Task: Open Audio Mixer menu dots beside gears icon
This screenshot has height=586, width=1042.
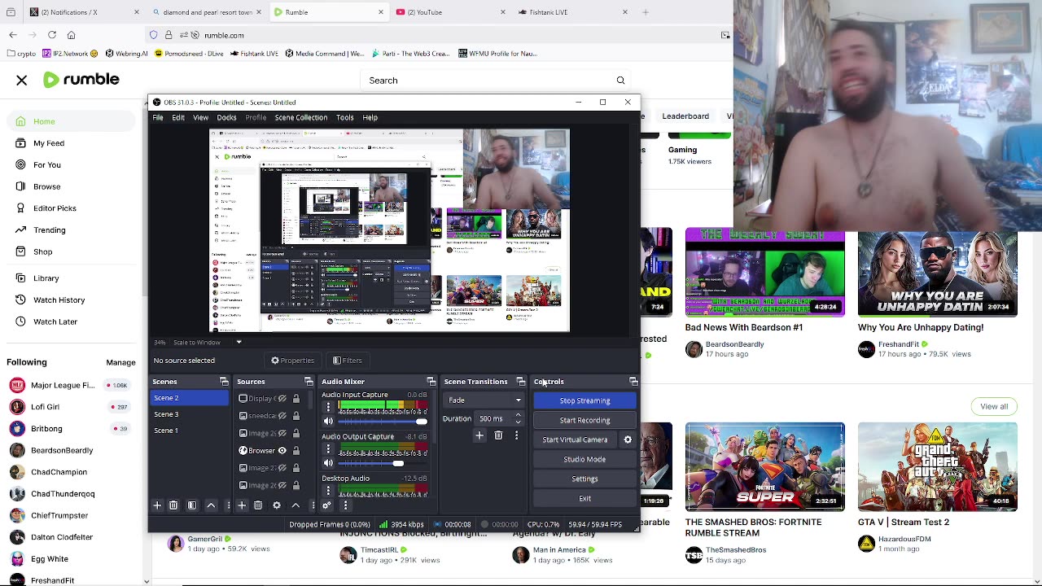Action: (x=345, y=505)
